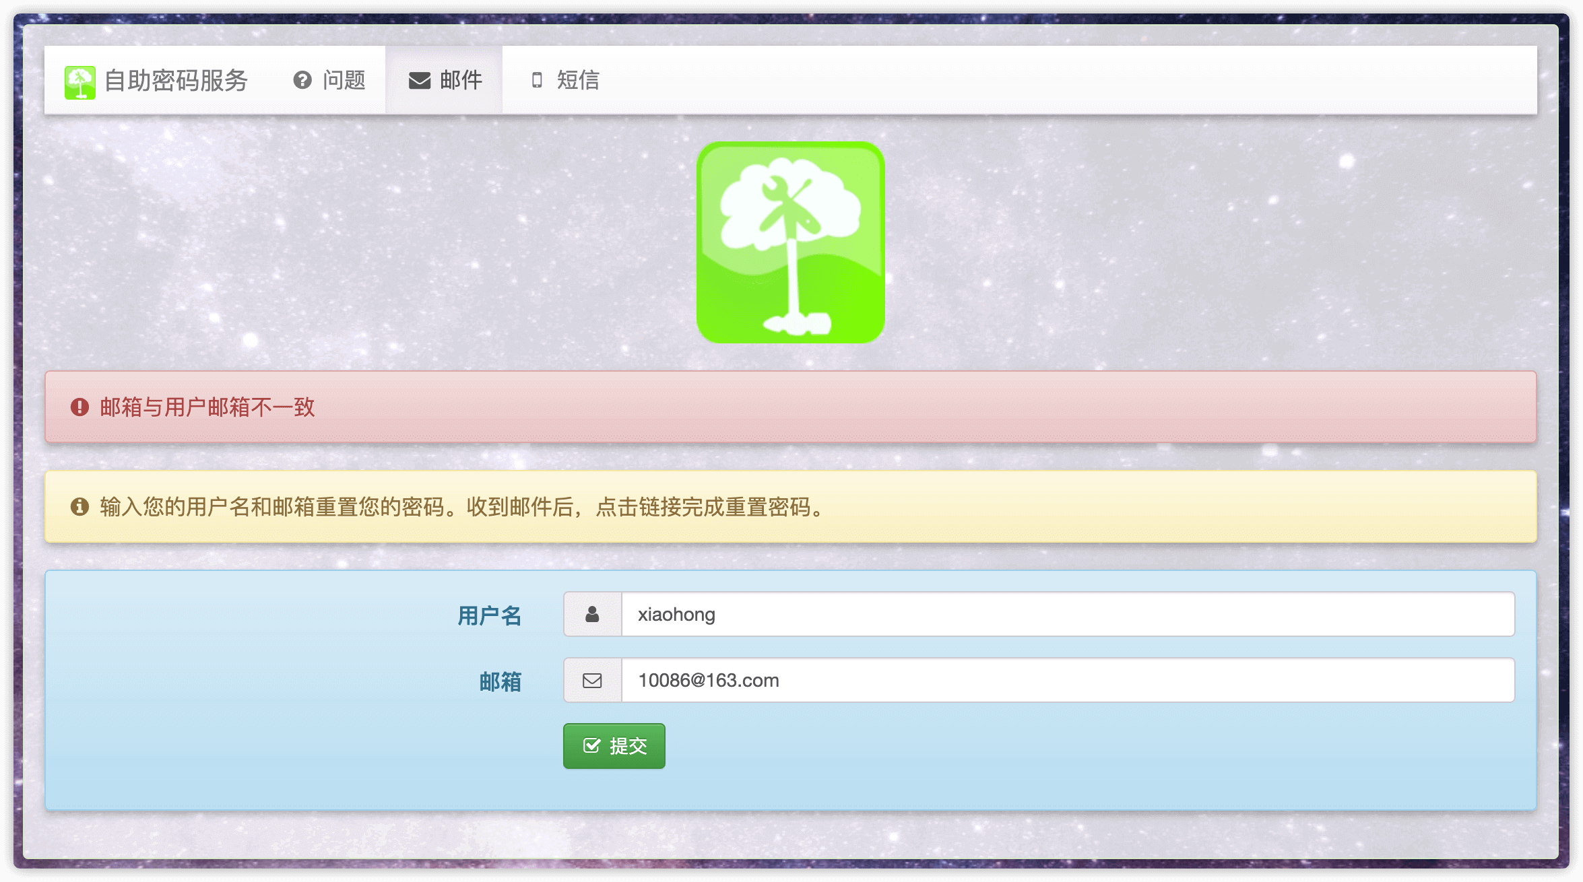Click the 邮箱 field label
The width and height of the screenshot is (1583, 882).
pyautogui.click(x=500, y=681)
